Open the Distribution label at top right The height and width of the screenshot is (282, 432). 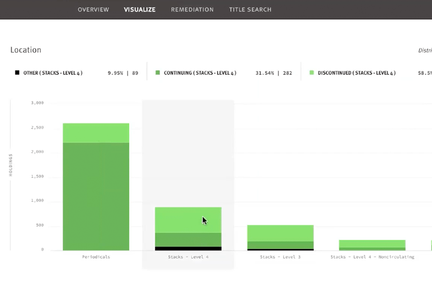click(x=425, y=50)
